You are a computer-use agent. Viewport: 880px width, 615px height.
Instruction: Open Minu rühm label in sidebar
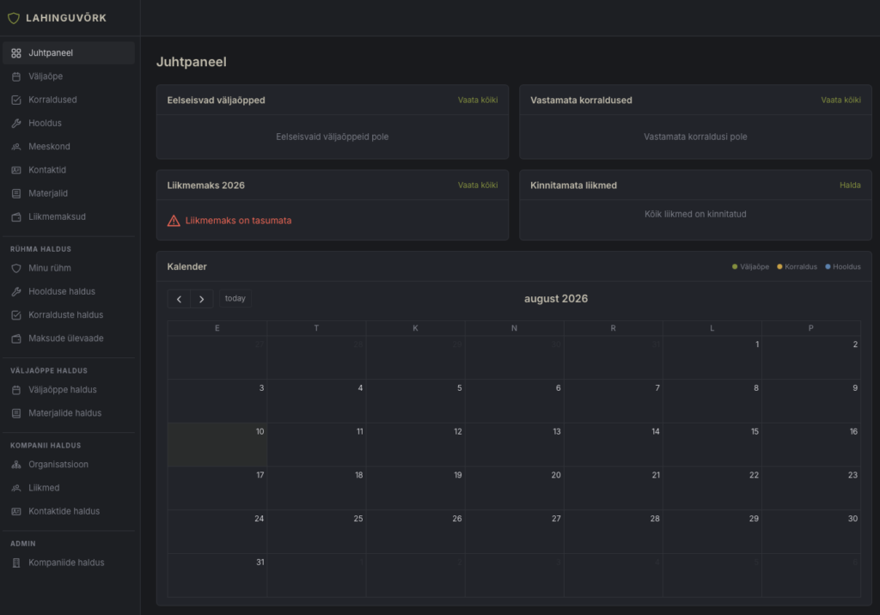click(50, 268)
